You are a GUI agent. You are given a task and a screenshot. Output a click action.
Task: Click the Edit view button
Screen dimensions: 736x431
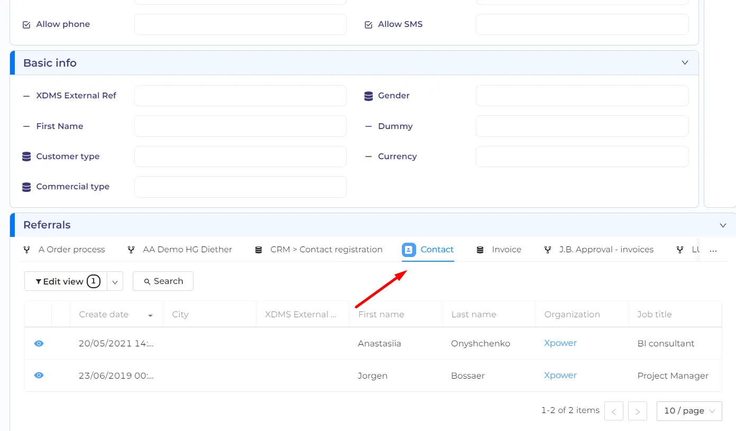click(x=66, y=281)
